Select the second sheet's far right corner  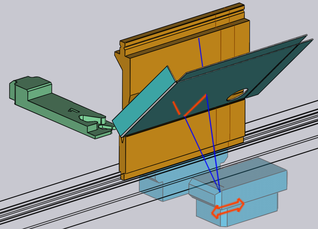(x=311, y=40)
